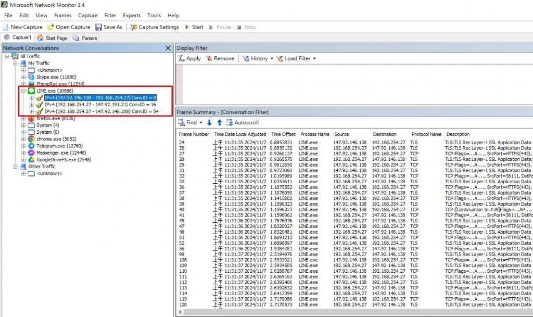Switch to the Parsers tab
Image resolution: width=533 pixels, height=317 pixels.
click(x=85, y=38)
